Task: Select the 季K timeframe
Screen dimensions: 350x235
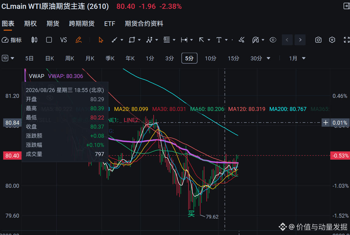Action: tap(110, 58)
